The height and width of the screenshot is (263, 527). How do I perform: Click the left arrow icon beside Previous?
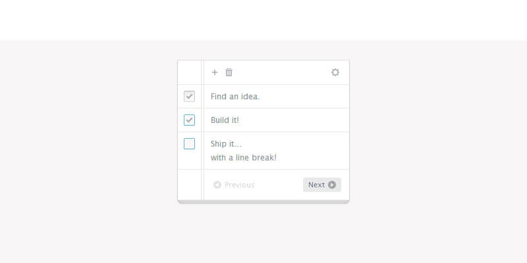[x=217, y=185]
